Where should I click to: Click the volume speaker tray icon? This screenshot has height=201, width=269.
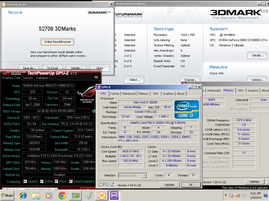[244, 196]
